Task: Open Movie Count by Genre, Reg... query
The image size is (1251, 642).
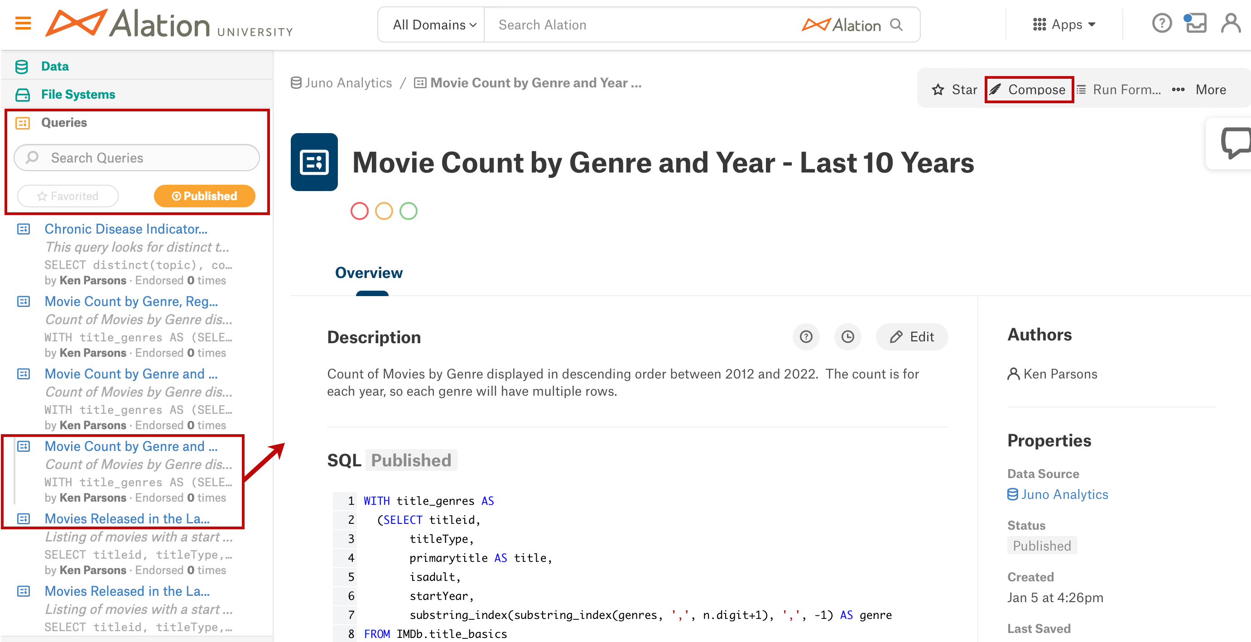Action: [131, 302]
